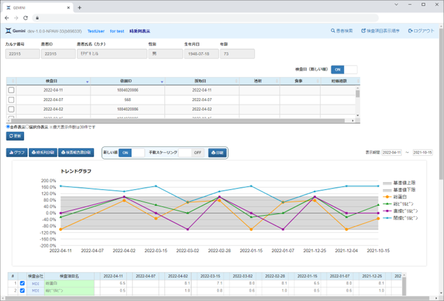Click the 更新 refresh button
Image resolution: width=444 pixels, height=301 pixels.
click(15, 136)
